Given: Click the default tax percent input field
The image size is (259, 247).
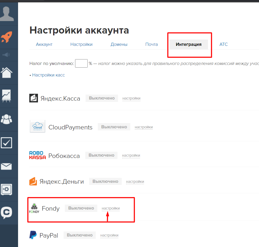Looking at the screenshot, I should (81, 63).
